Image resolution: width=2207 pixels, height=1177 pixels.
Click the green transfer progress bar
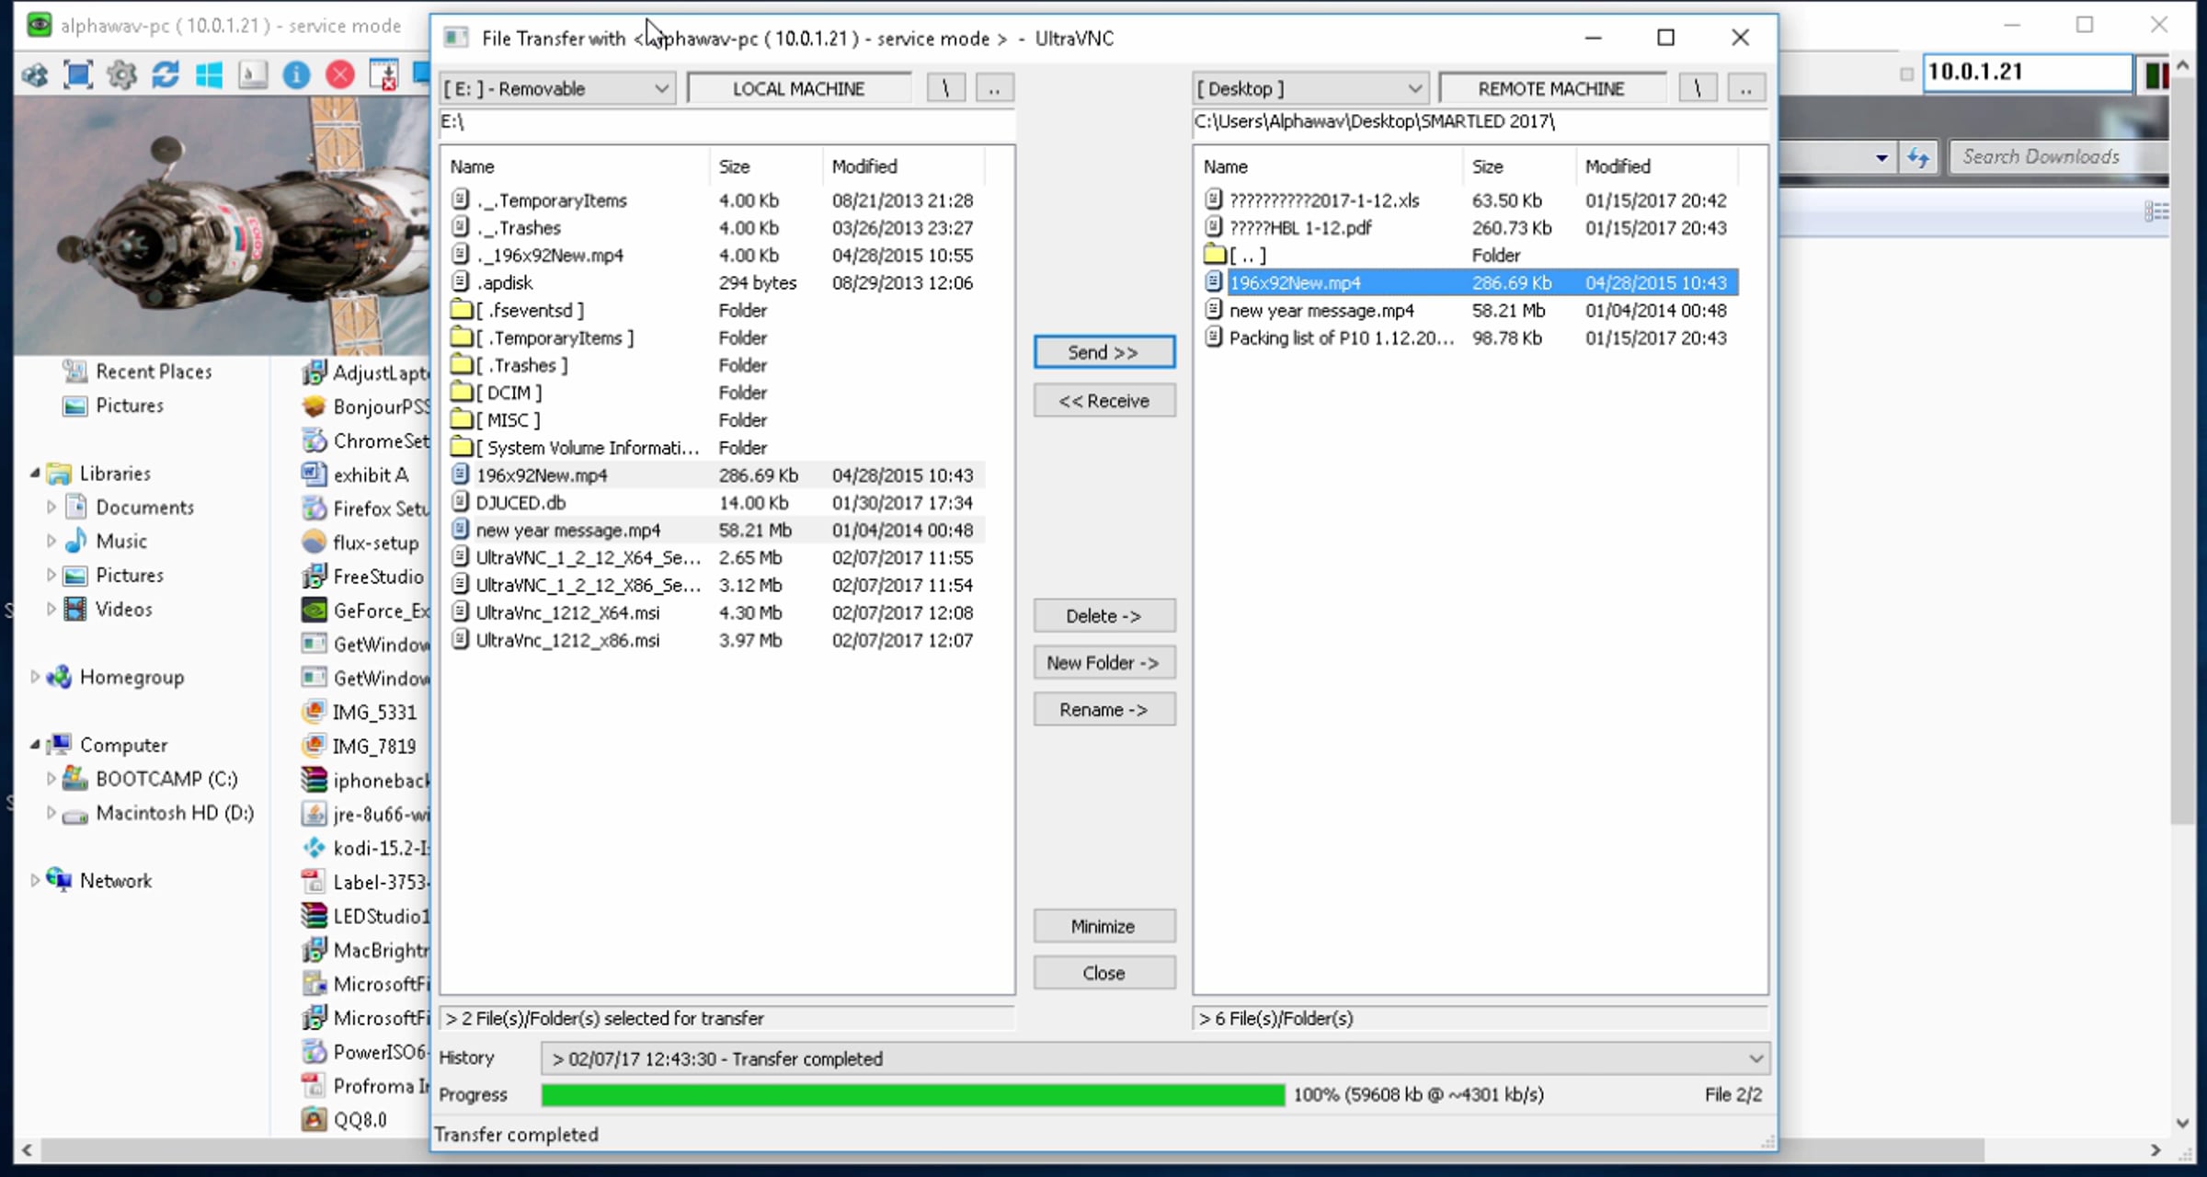coord(912,1094)
